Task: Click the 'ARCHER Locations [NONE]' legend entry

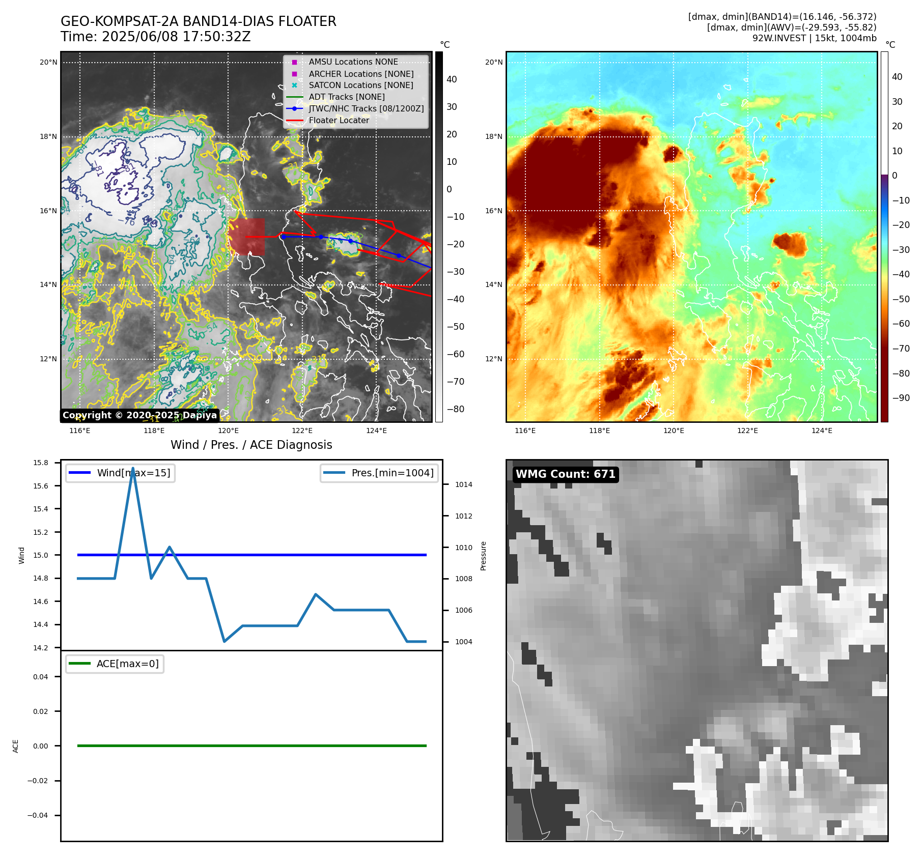Action: [x=361, y=74]
